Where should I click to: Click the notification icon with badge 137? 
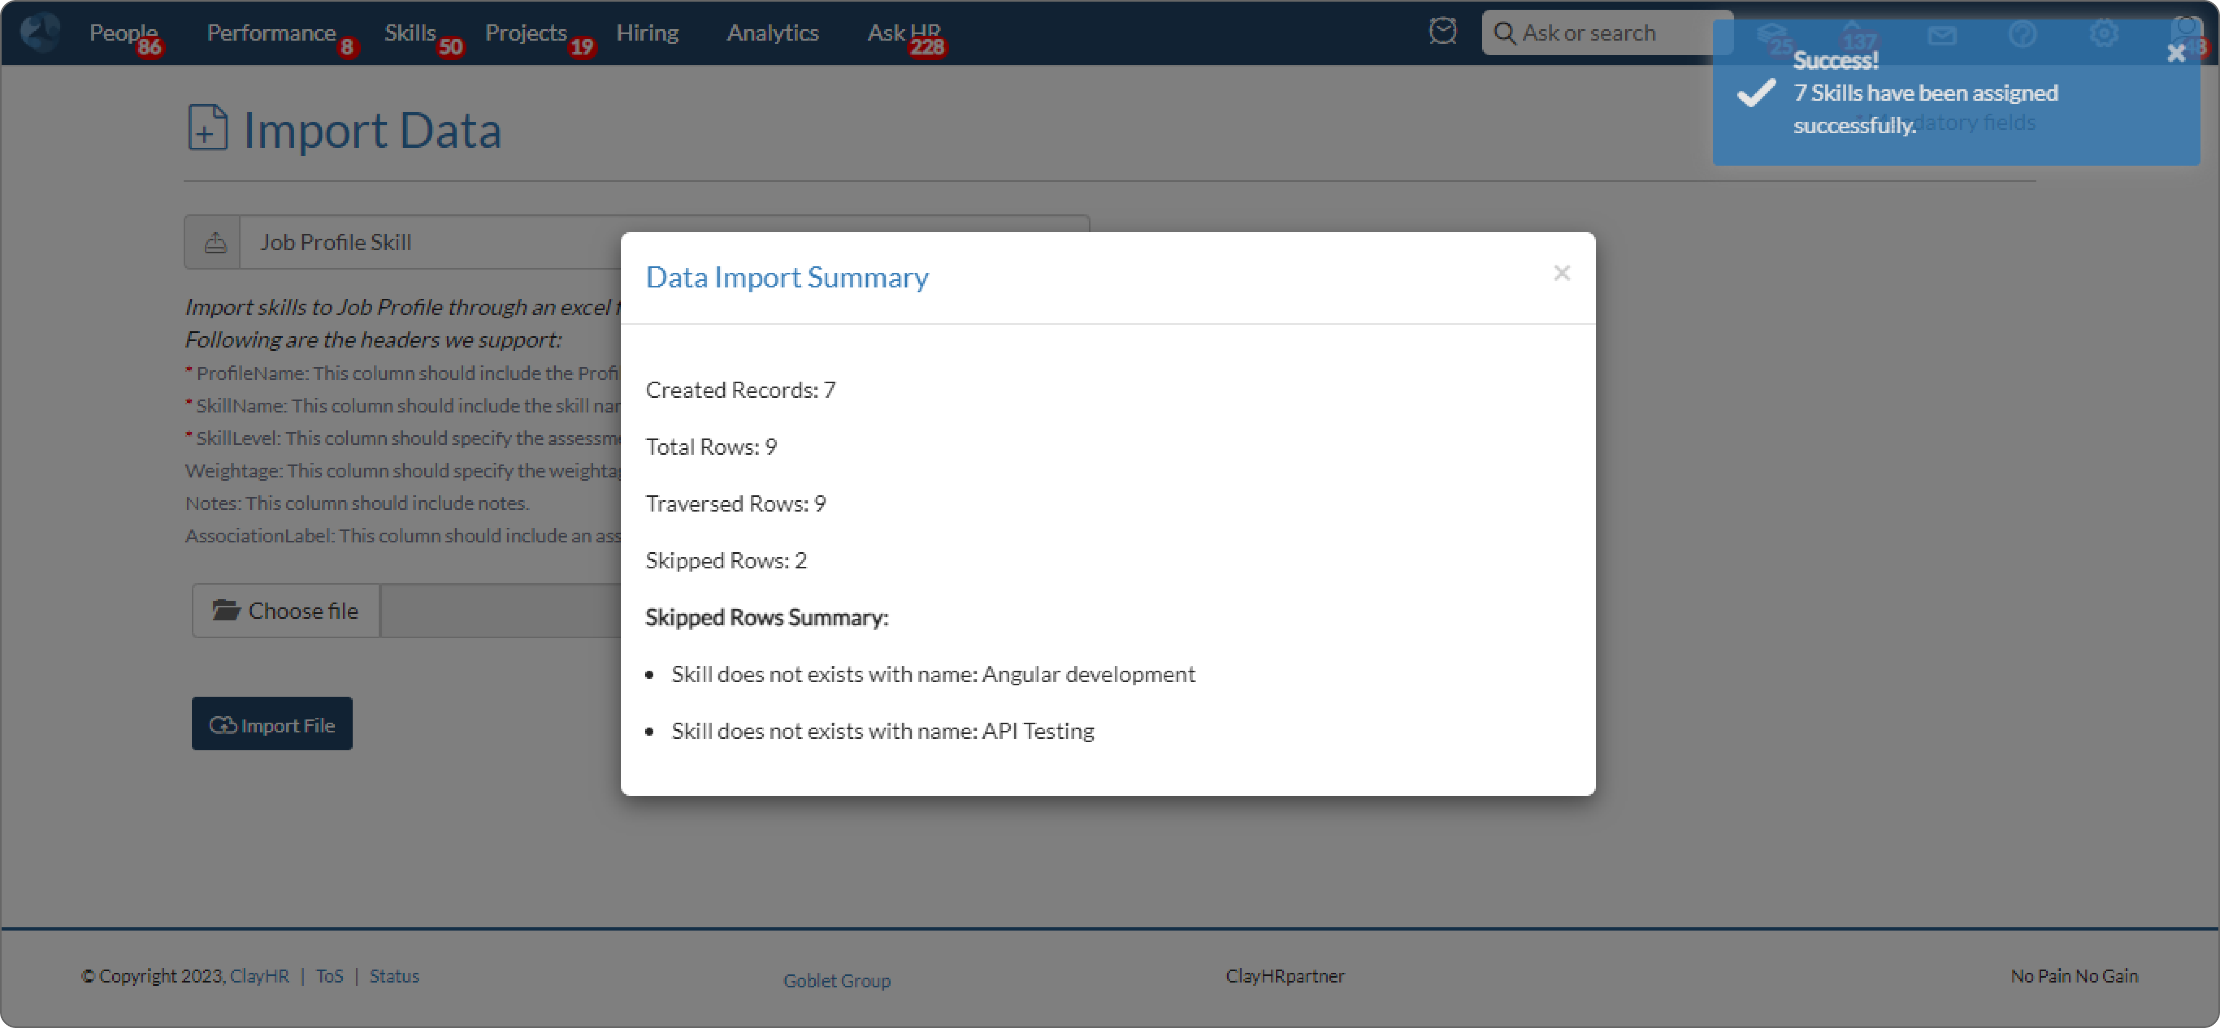click(1854, 36)
